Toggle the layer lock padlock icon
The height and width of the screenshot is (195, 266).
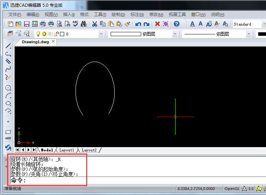pyautogui.click(x=56, y=34)
